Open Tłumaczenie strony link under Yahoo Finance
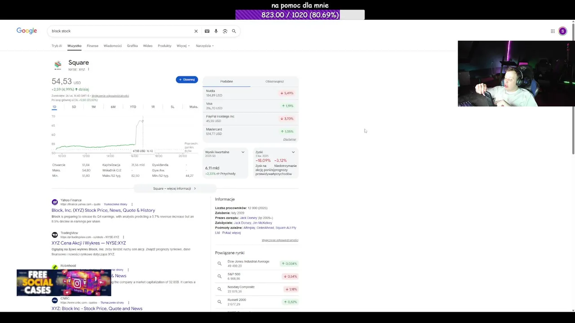Viewport: 575px width, 323px height. [x=115, y=205]
